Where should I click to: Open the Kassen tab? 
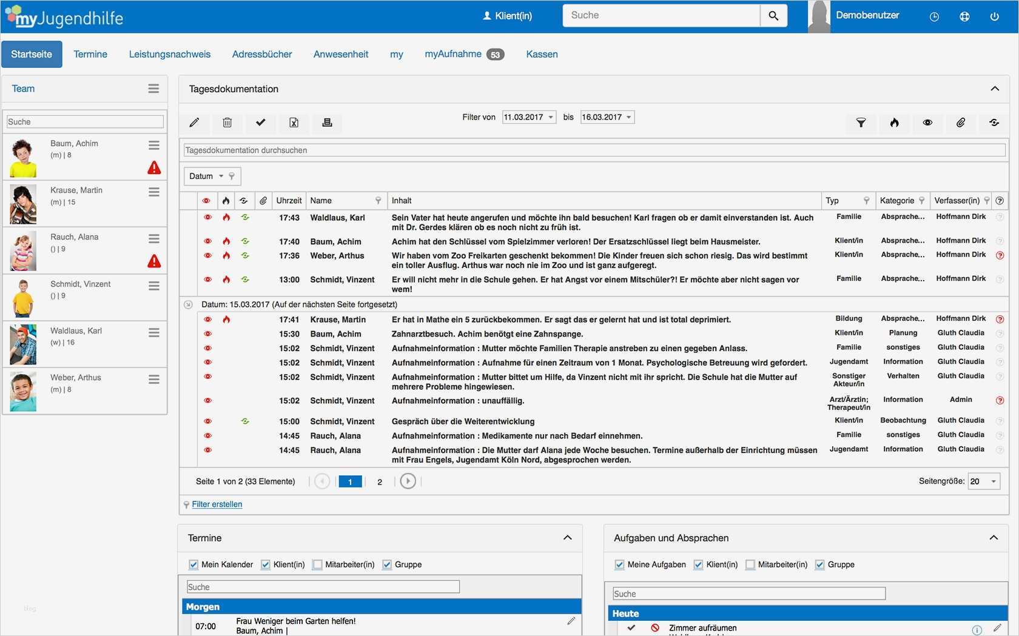click(x=542, y=54)
